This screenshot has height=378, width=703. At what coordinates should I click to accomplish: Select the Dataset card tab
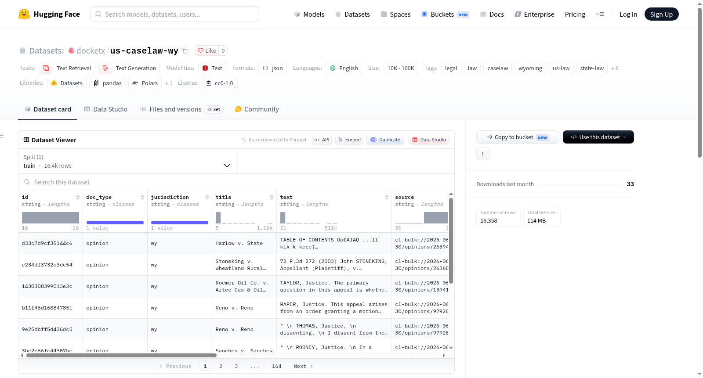coord(48,109)
